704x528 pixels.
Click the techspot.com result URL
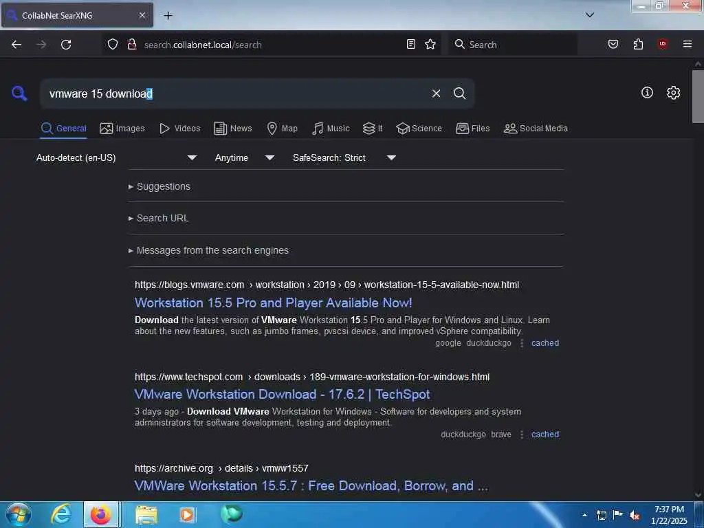[312, 377]
